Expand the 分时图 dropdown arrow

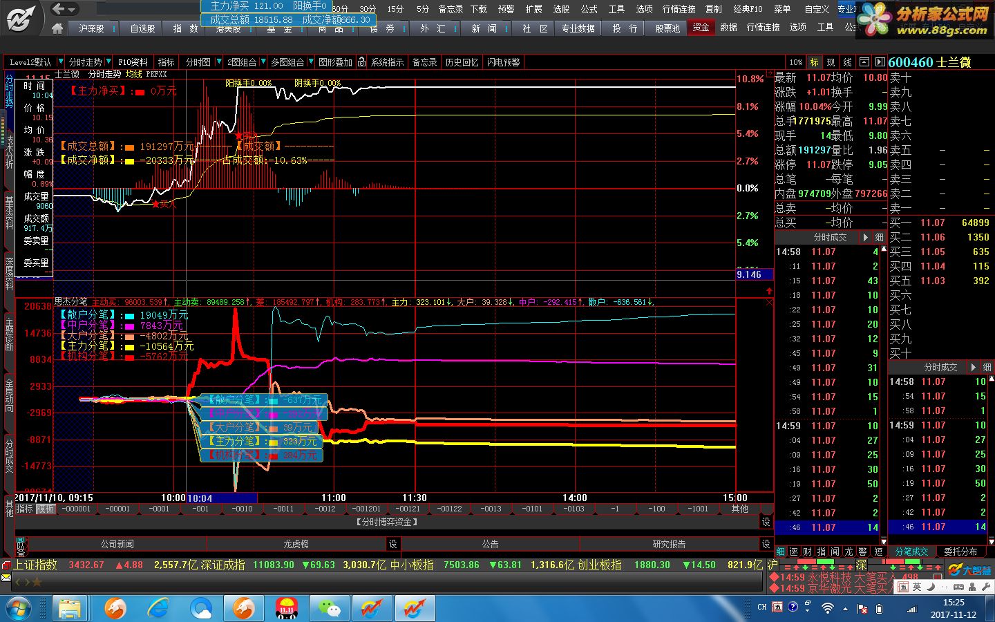pyautogui.click(x=219, y=62)
